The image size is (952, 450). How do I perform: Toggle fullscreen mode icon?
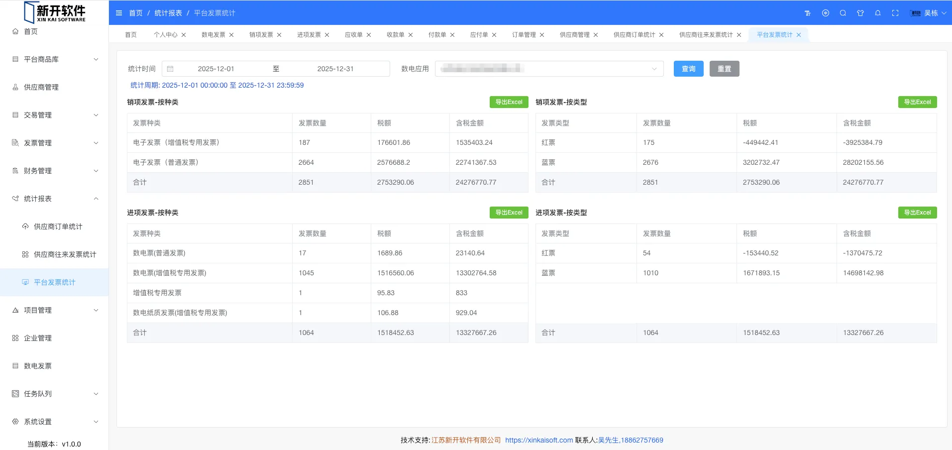coord(895,13)
